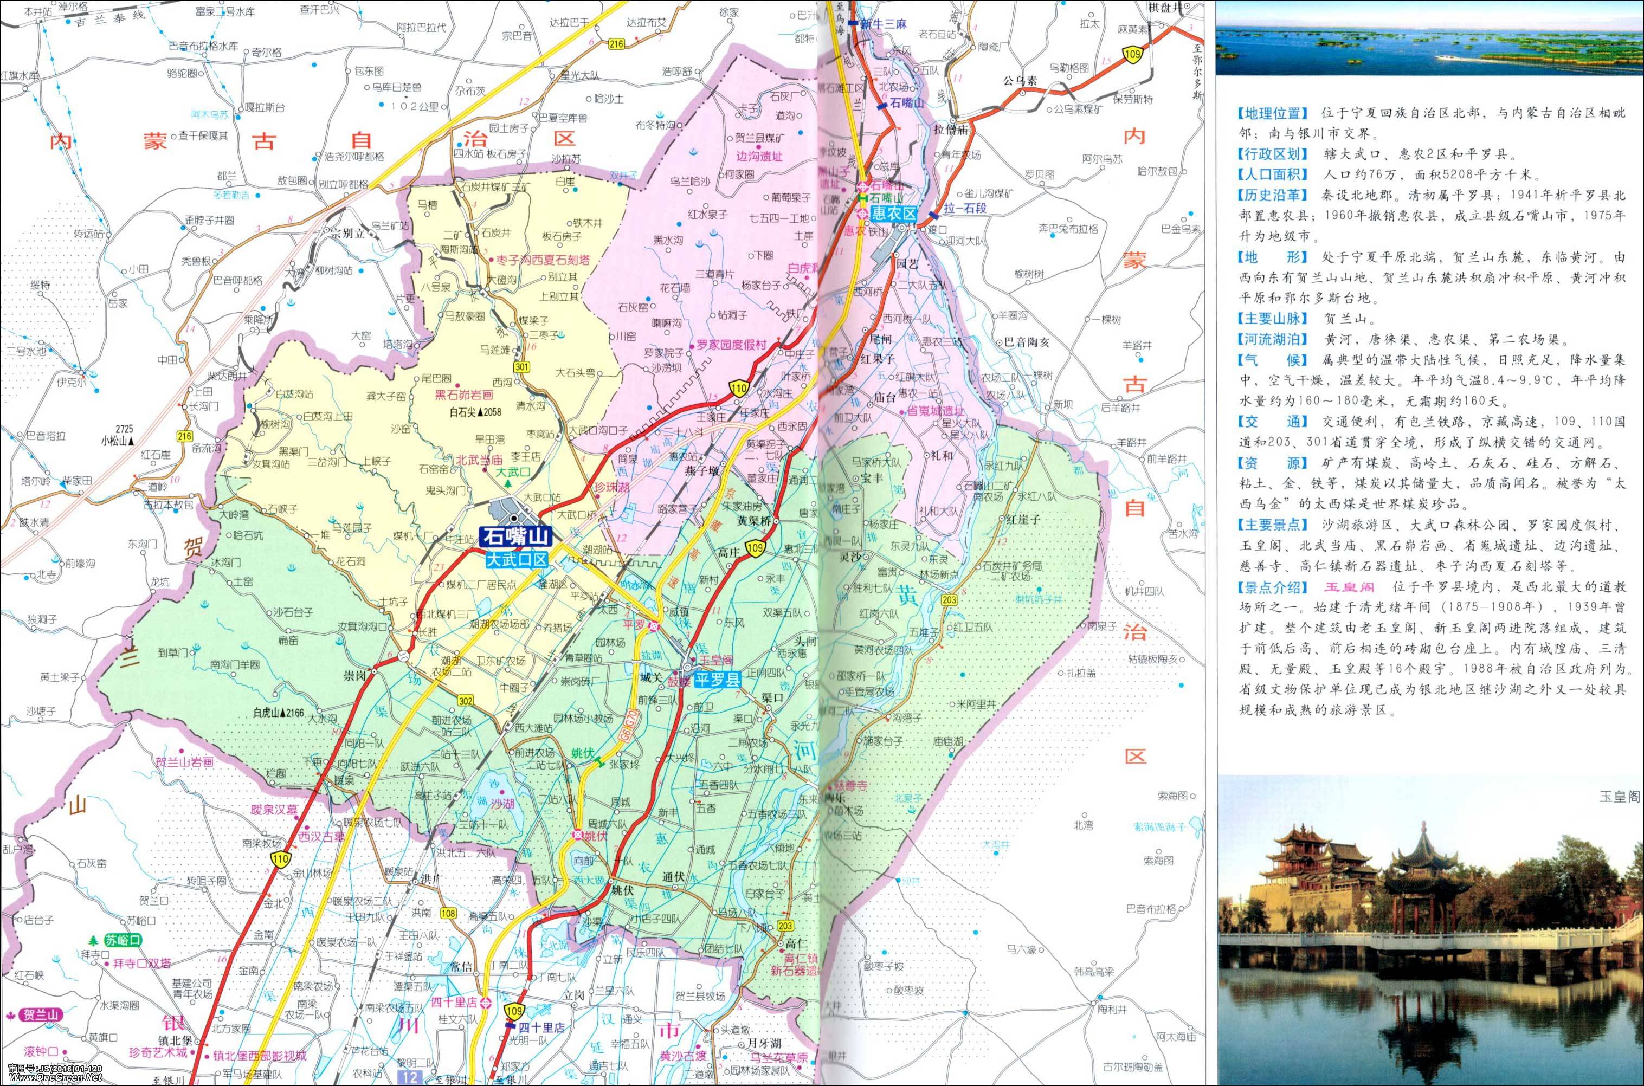Click the 302 road shield near 崇岗
Screen dimensions: 1644x1086
pos(466,701)
